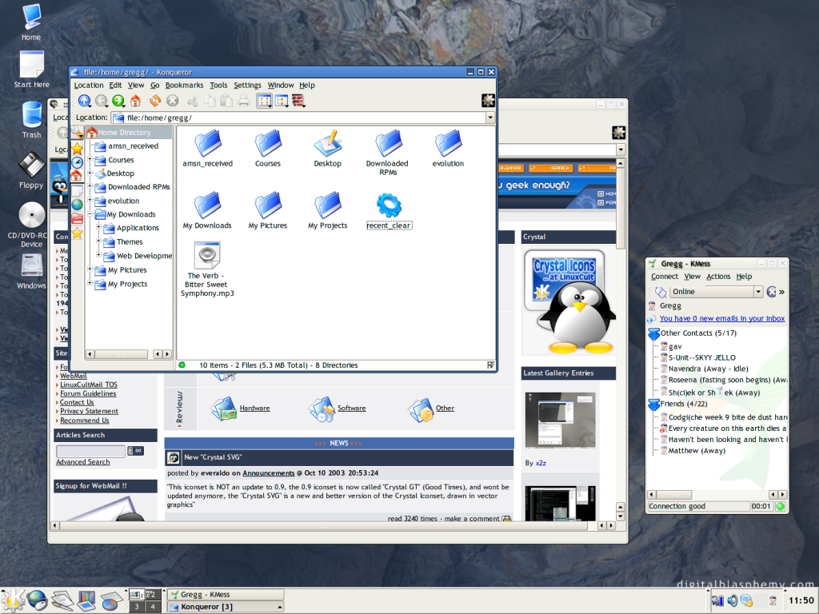This screenshot has height=614, width=819.
Task: Click the Crystal Icons penguin banner image
Action: 569,301
